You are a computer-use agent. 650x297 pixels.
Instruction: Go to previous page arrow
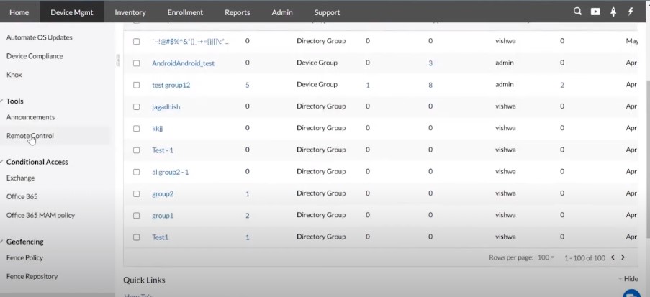click(x=613, y=257)
